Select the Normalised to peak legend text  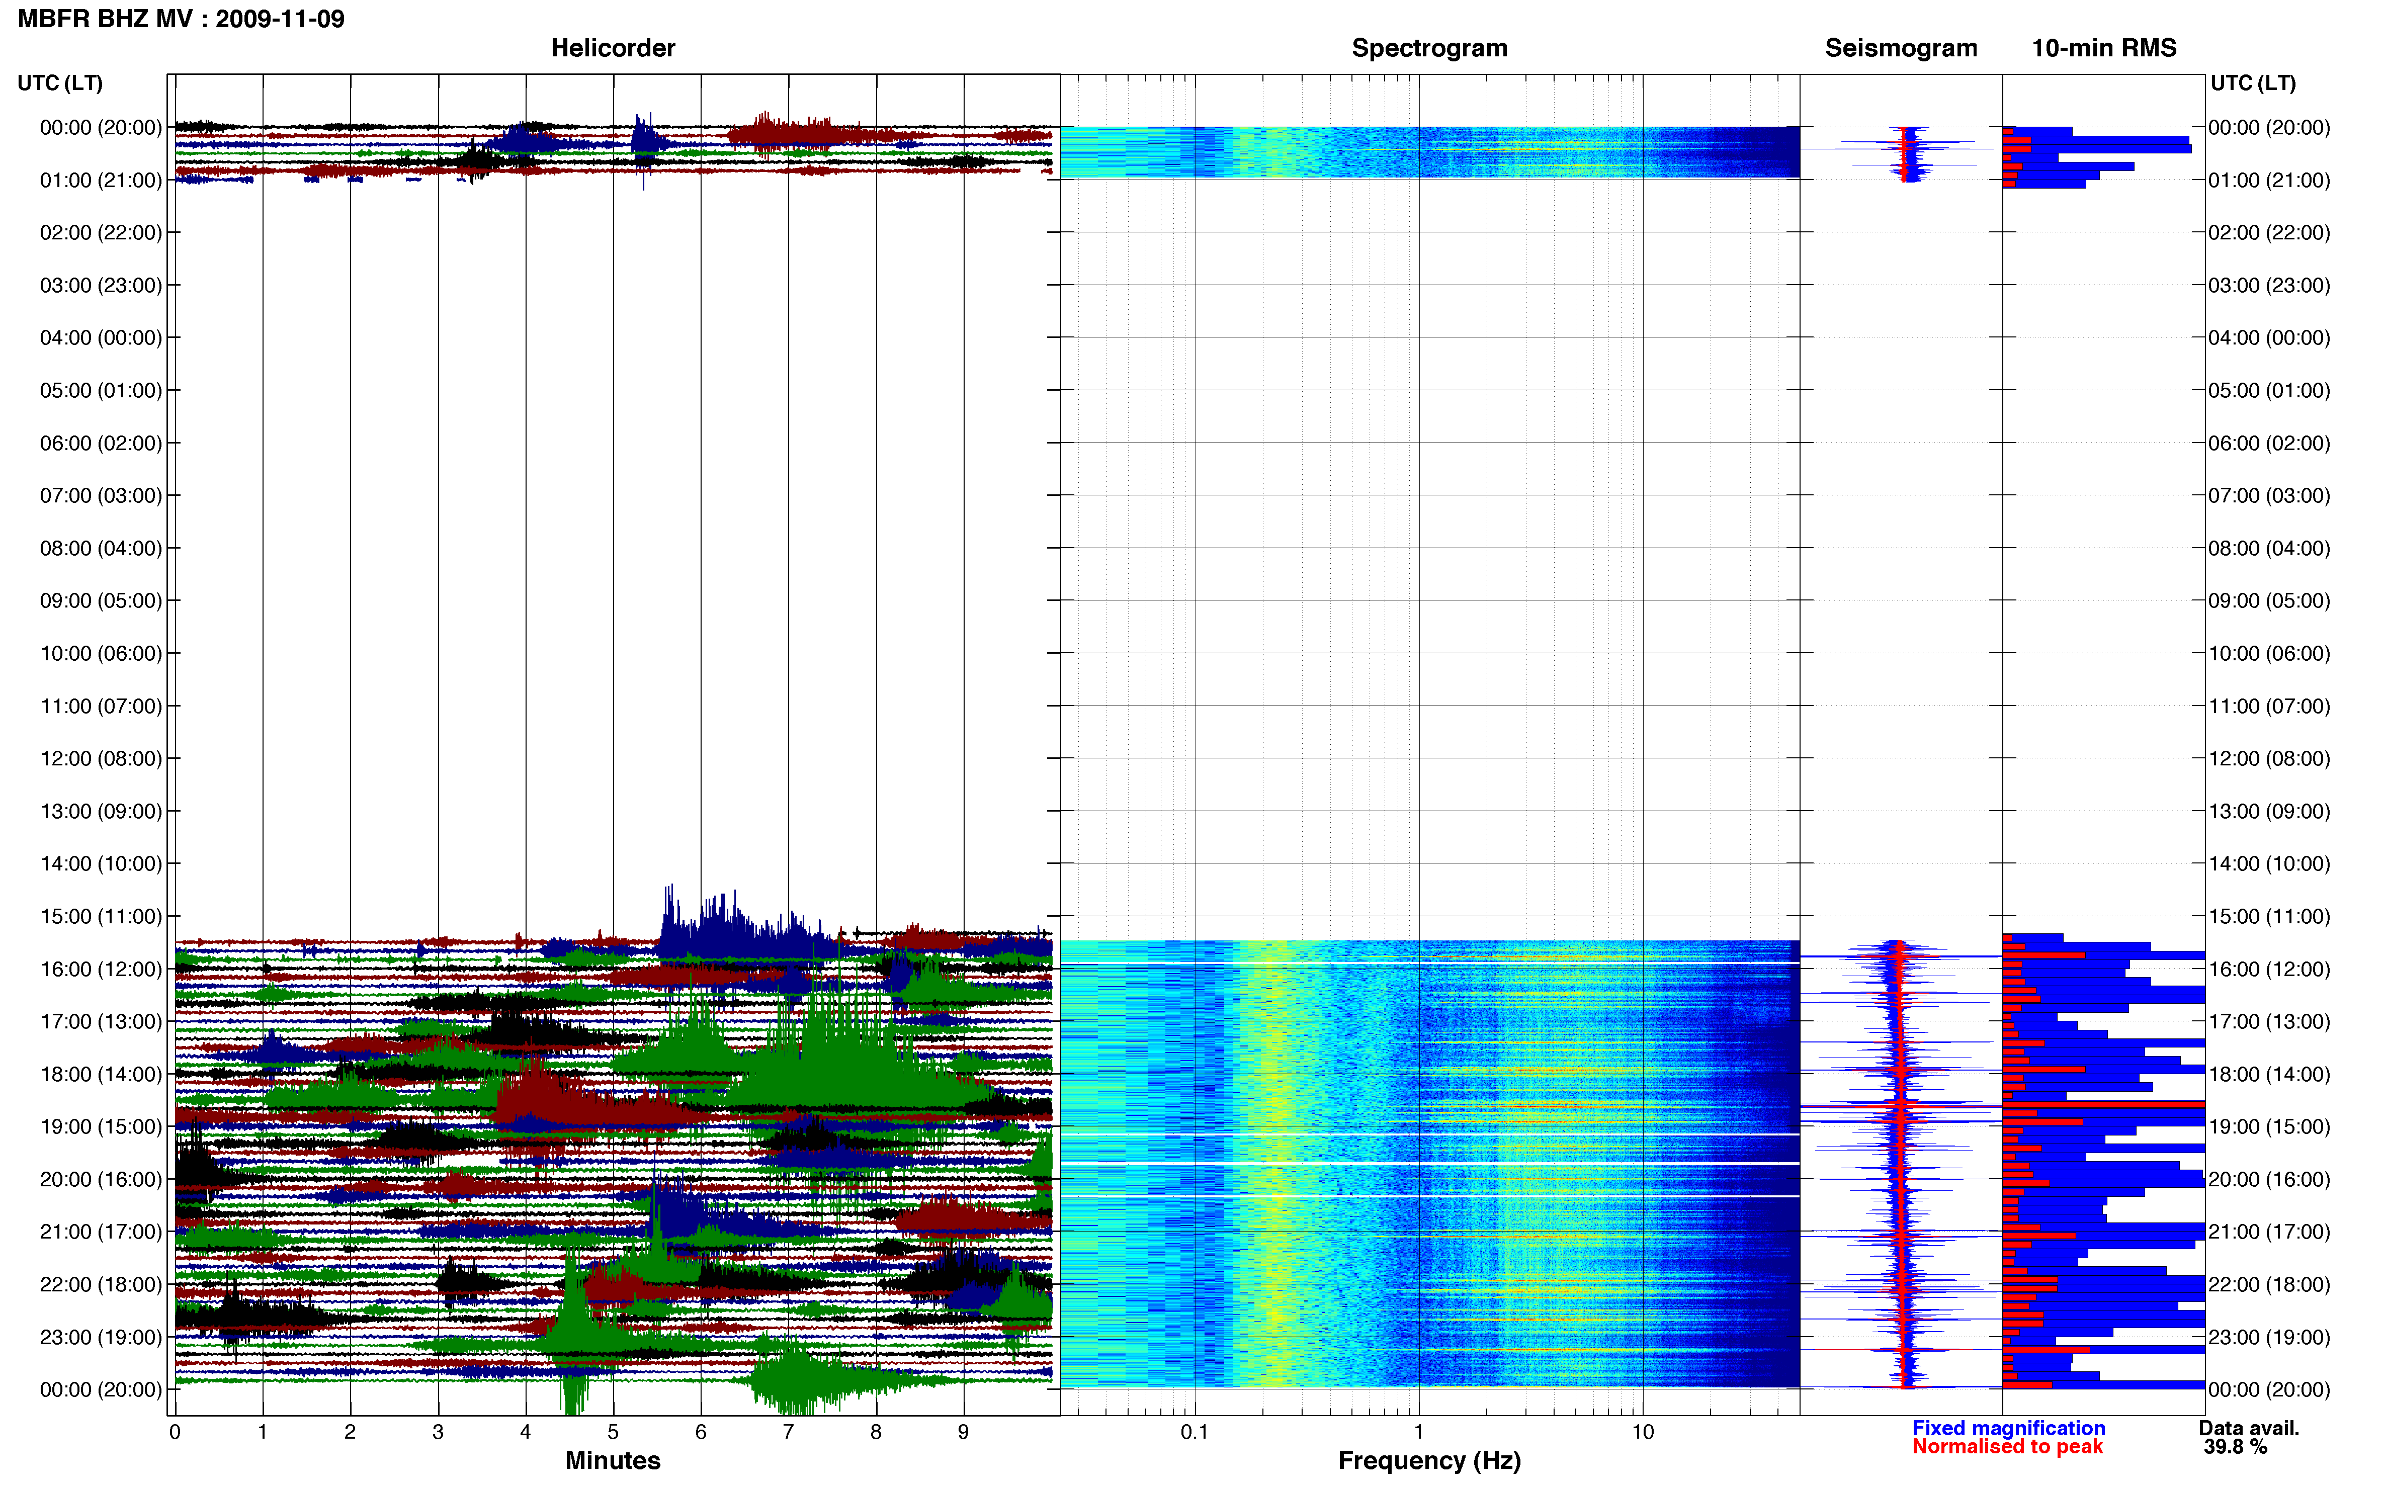(2007, 1447)
